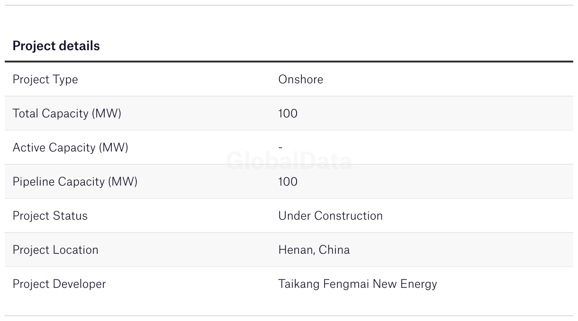Viewport: 578px width, 321px height.
Task: Click the word Taikang in developer name
Action: (x=298, y=284)
